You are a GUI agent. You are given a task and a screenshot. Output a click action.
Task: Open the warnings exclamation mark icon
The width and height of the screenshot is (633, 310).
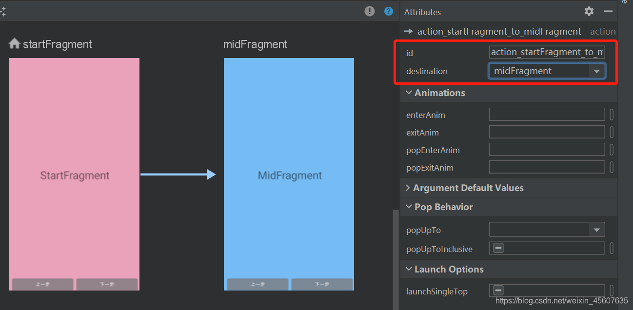370,11
